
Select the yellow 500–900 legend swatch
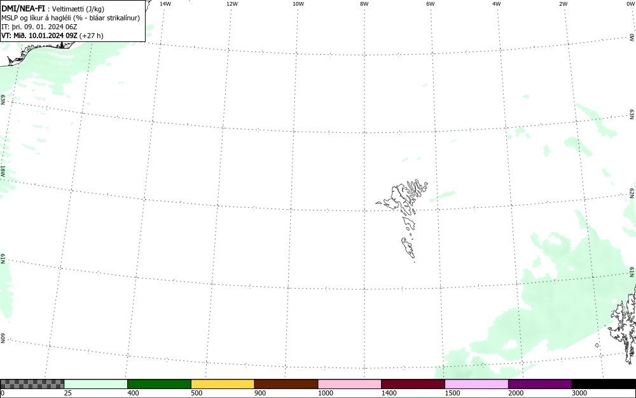point(223,384)
